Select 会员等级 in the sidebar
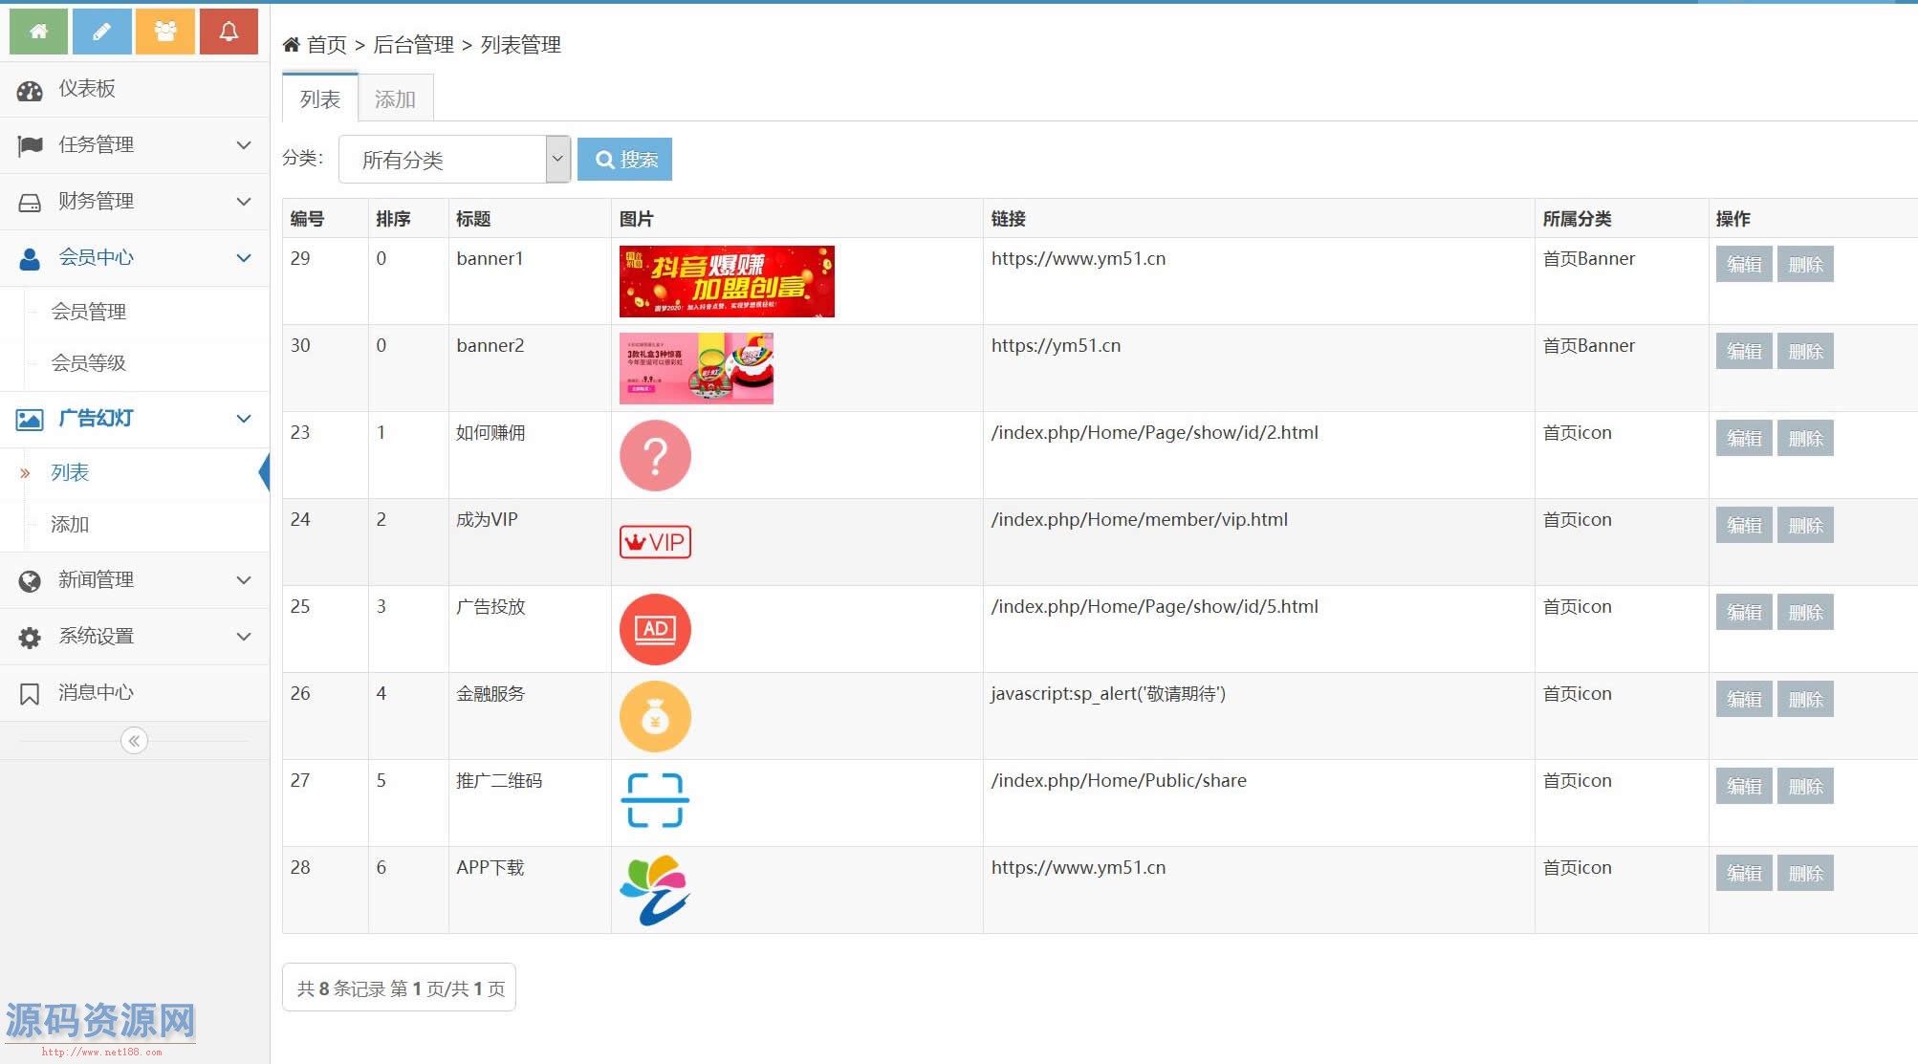Image resolution: width=1918 pixels, height=1064 pixels. pyautogui.click(x=89, y=363)
